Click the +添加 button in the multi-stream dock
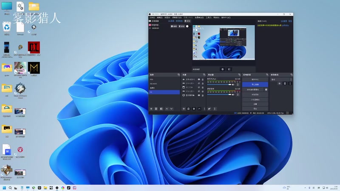Screen dimensions: 340x191 click(x=187, y=21)
